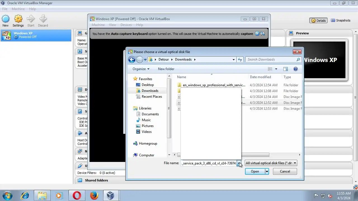
Task: Click the Open button's split dropdown arrow
Action: point(267,171)
